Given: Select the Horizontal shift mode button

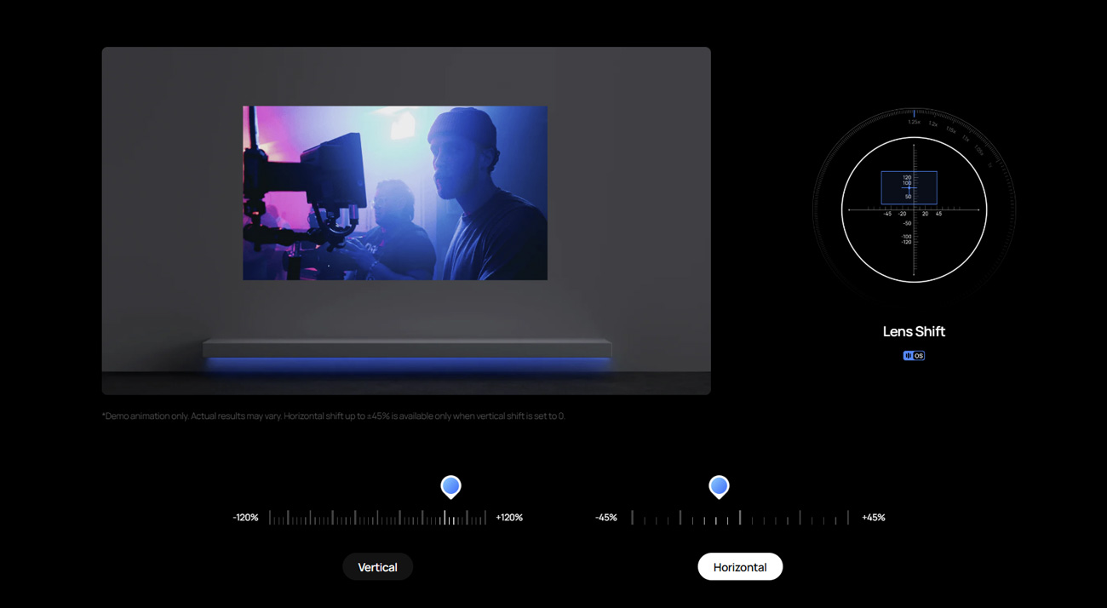Looking at the screenshot, I should (x=739, y=567).
